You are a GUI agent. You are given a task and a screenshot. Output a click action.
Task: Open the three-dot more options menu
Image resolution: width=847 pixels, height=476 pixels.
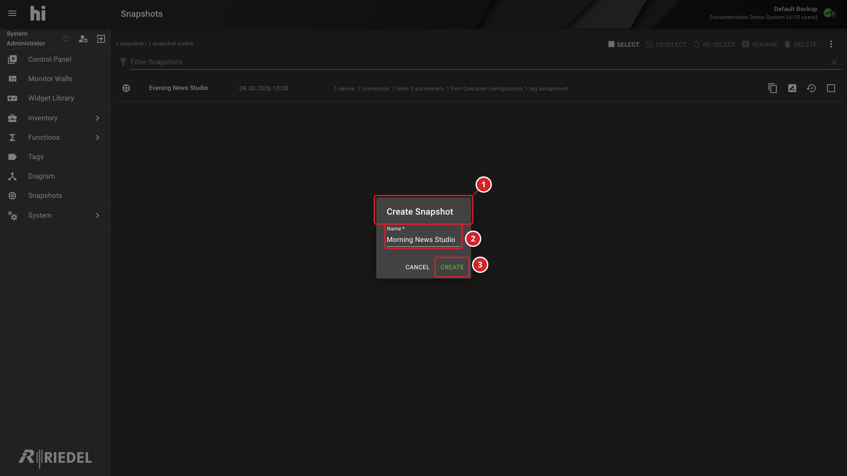point(831,45)
